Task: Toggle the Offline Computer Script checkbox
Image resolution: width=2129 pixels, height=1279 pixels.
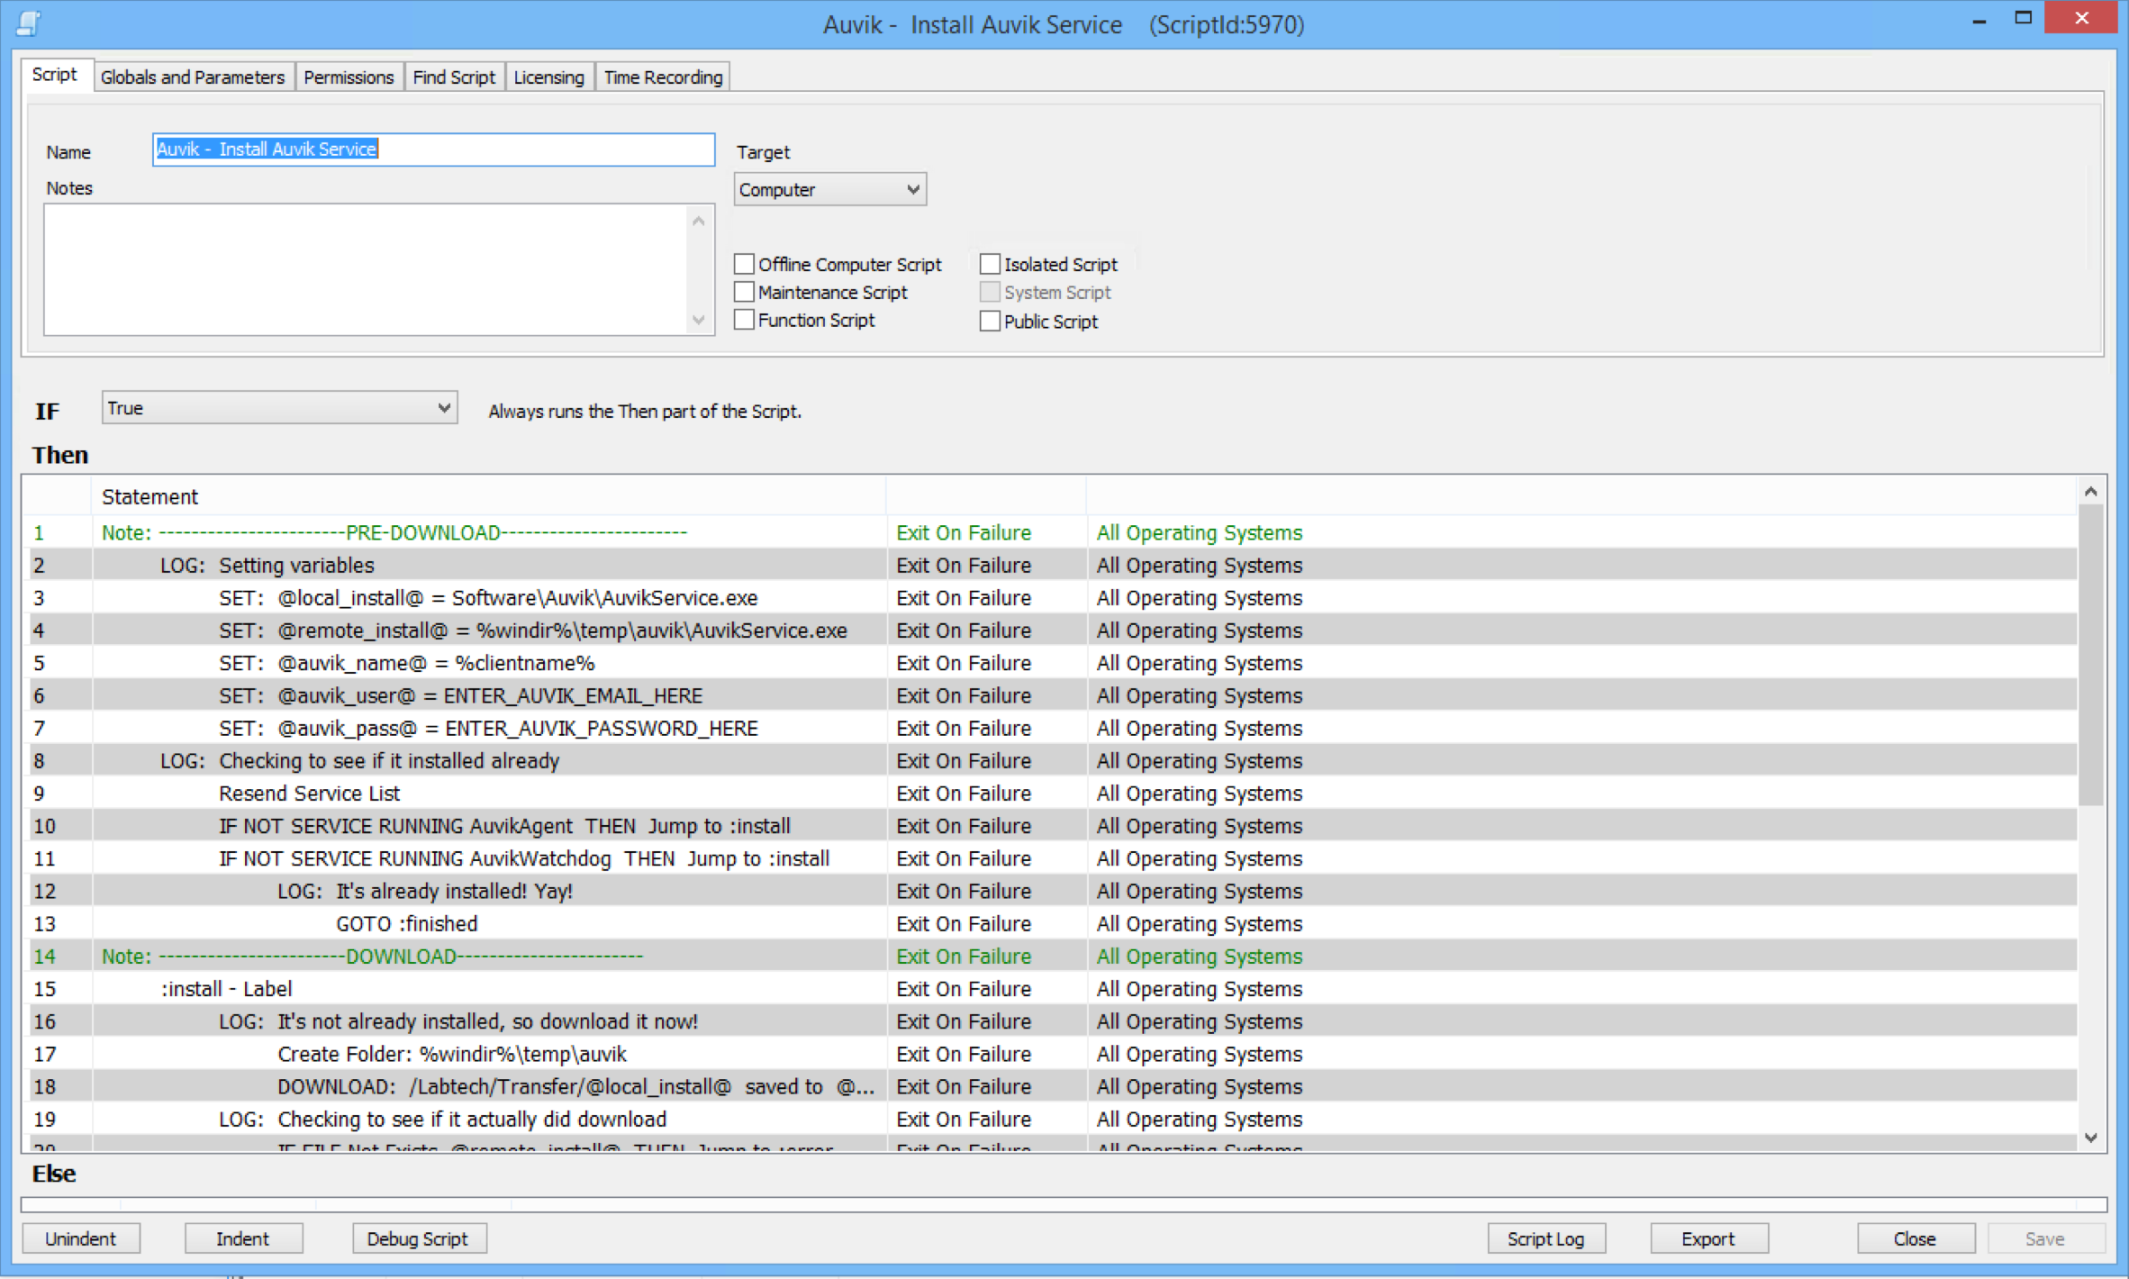Action: tap(744, 264)
